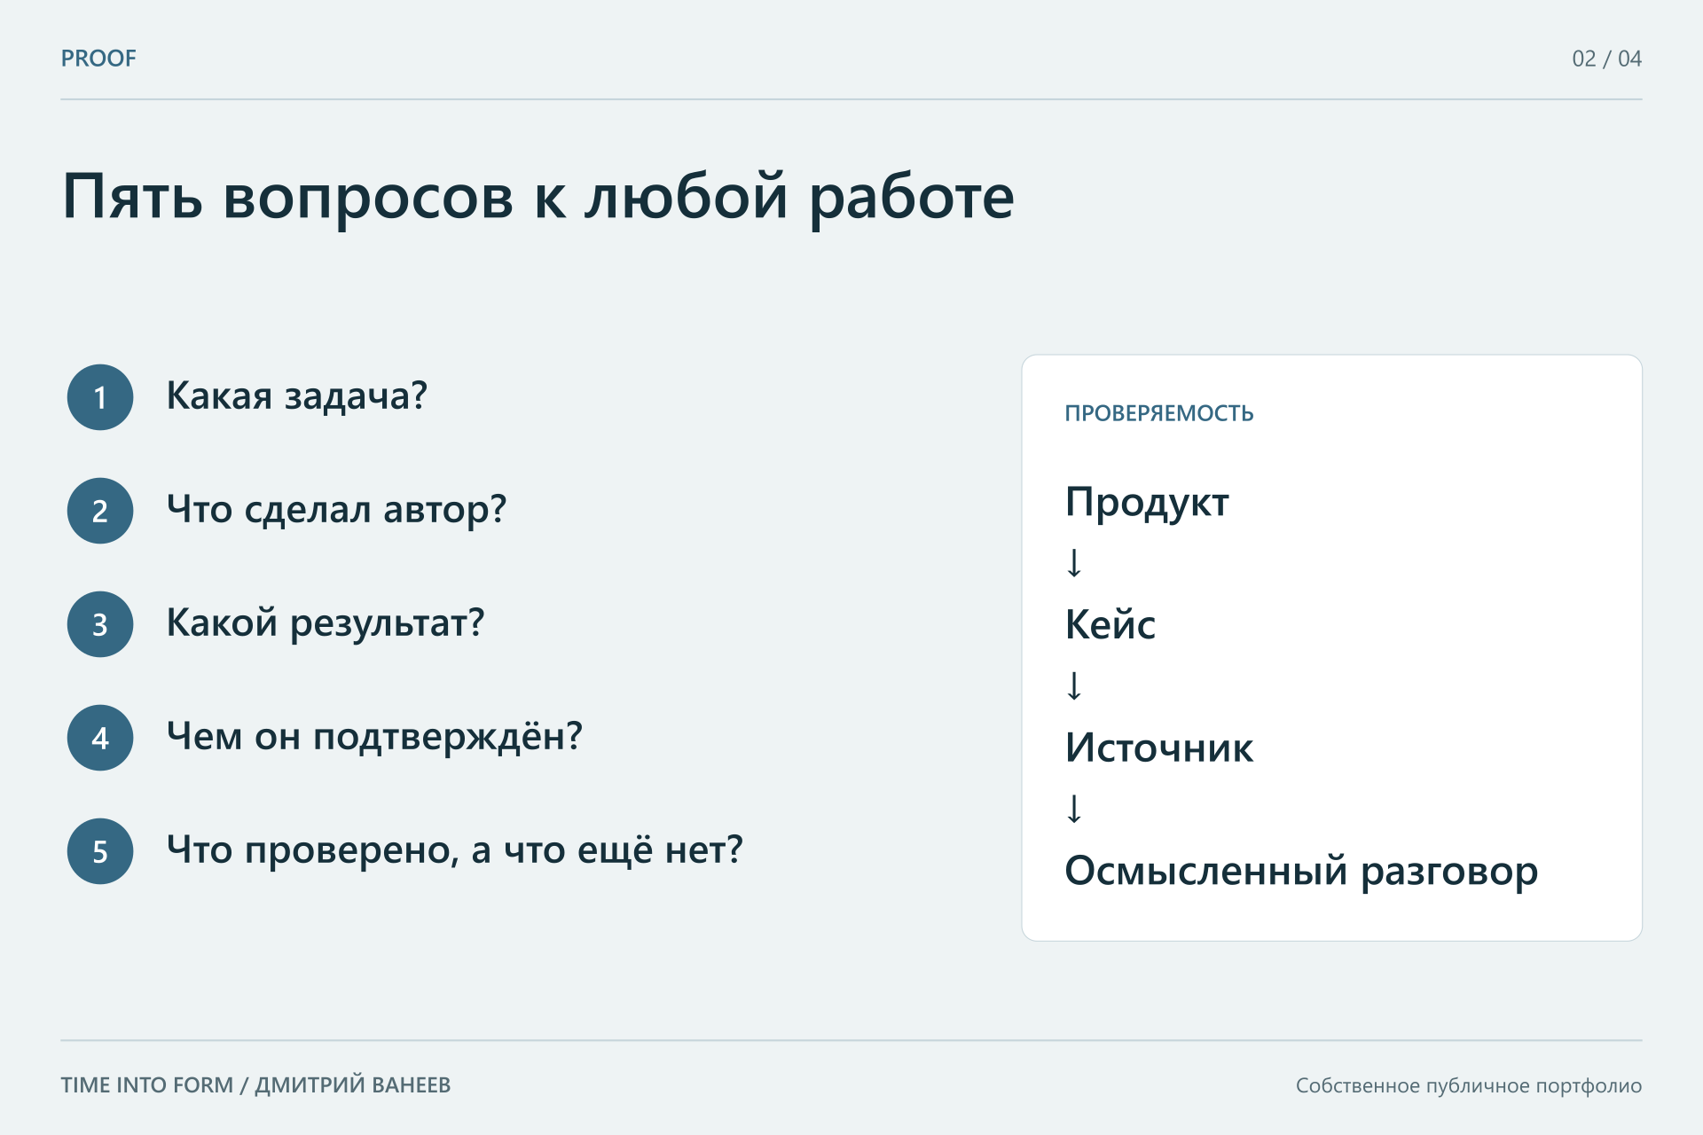Click the arrow below Продукт
Viewport: 1703px width, 1135px height.
coord(1074,563)
